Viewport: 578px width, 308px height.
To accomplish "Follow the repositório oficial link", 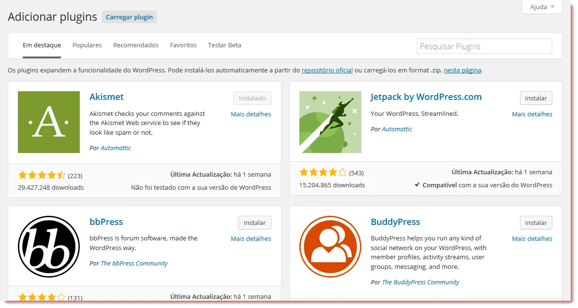I will click(x=327, y=70).
